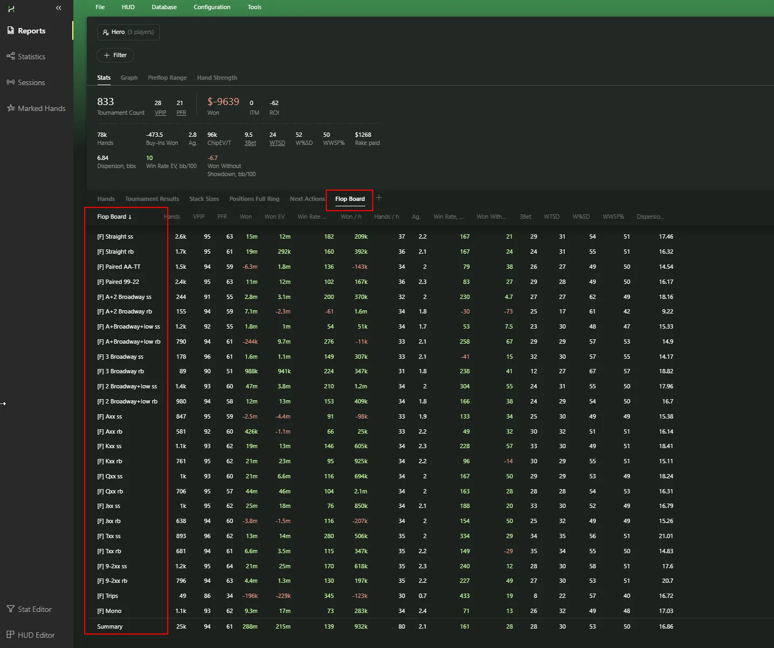
Task: Click the underlined VPIP stat label
Action: tap(160, 113)
